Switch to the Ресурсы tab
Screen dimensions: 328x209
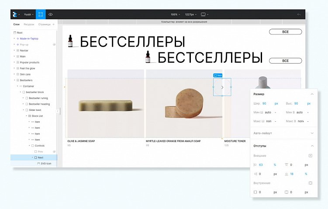[x=29, y=24]
